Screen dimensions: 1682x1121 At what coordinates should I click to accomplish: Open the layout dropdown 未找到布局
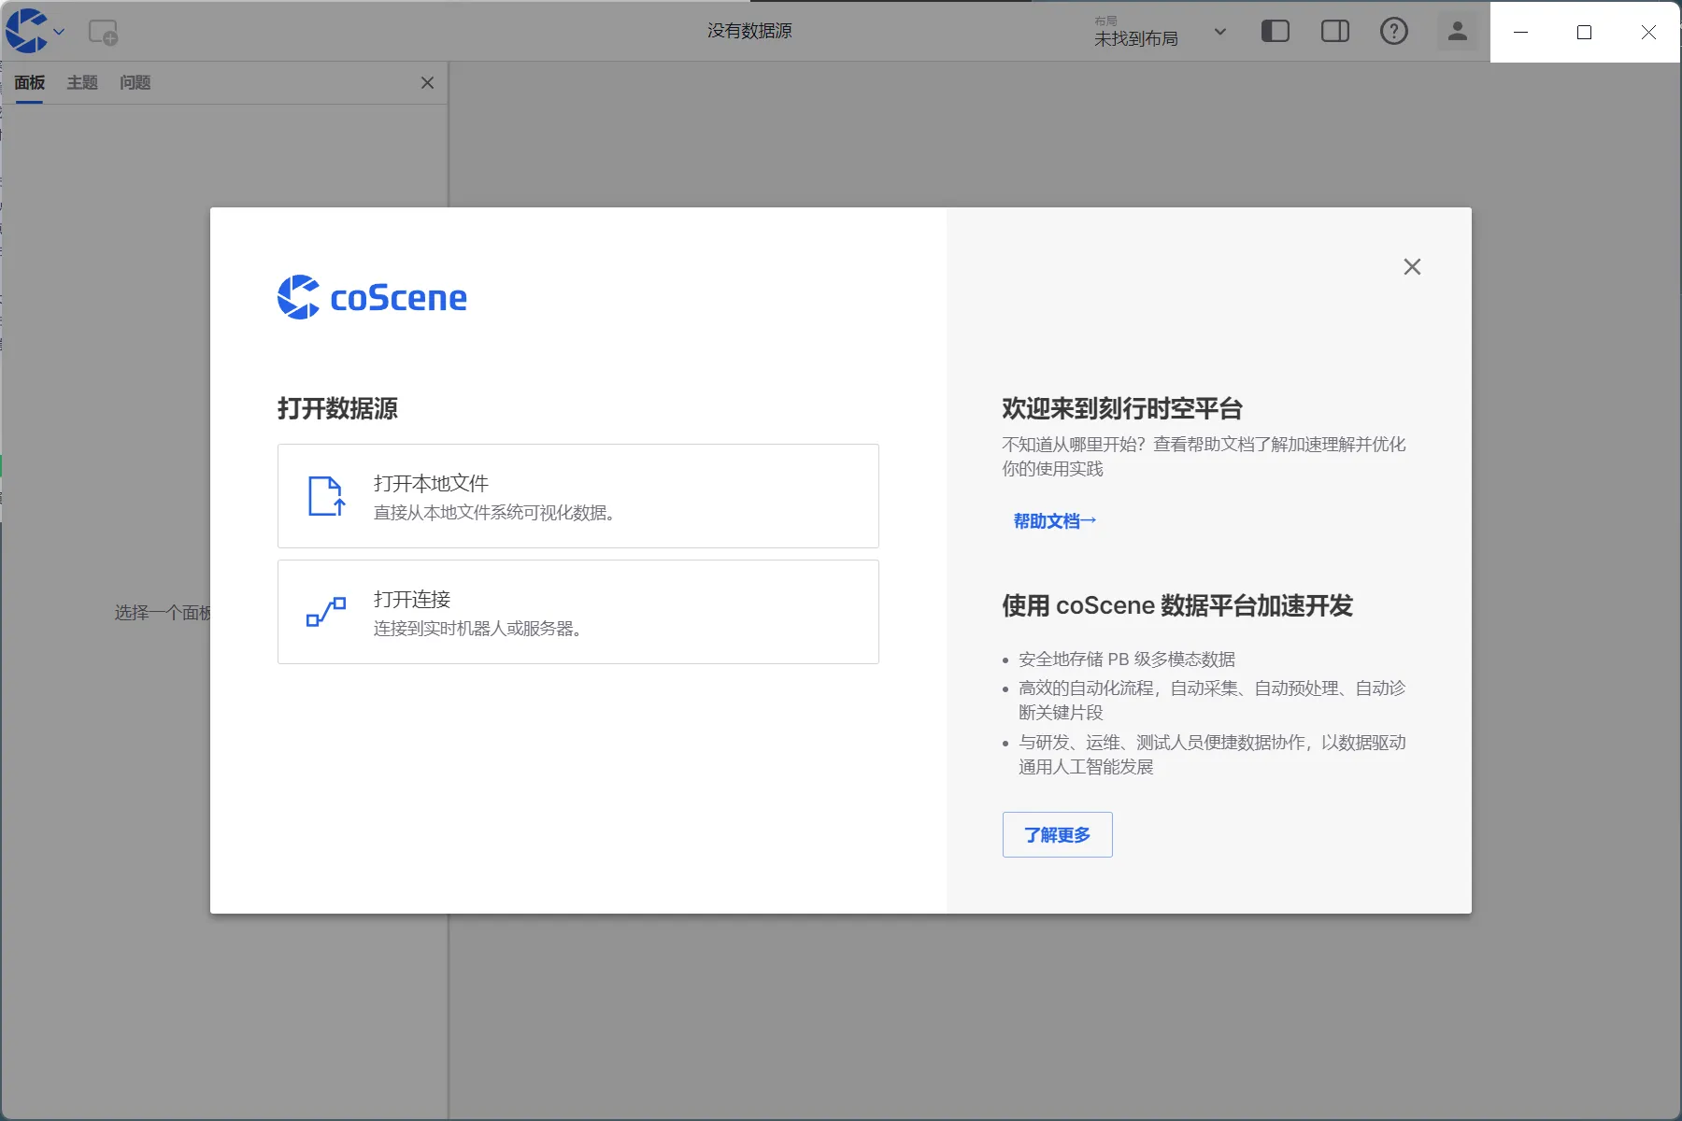(1161, 32)
